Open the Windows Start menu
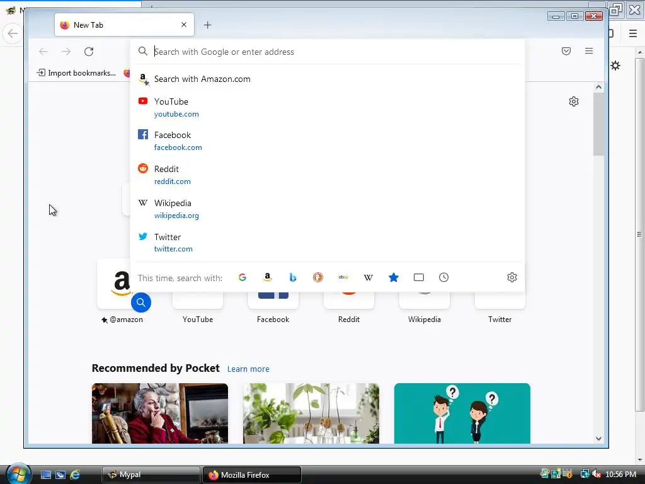Viewport: 645px width, 484px height. pos(18,474)
